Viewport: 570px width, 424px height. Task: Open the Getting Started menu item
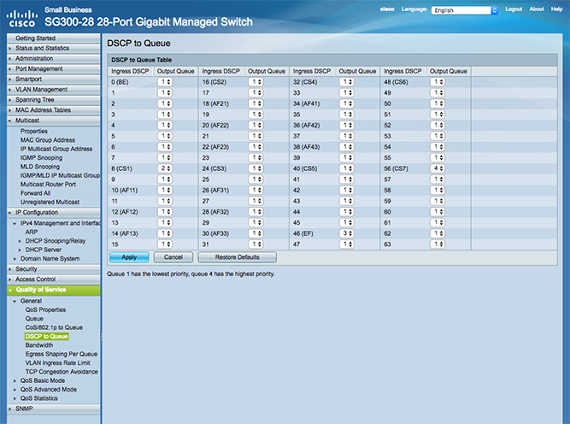(x=36, y=38)
